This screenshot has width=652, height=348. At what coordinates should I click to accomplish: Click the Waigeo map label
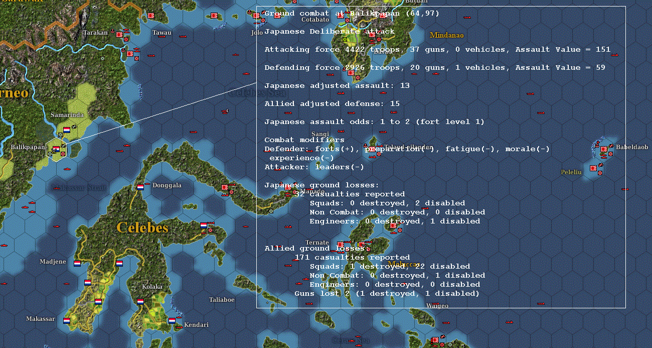(437, 305)
